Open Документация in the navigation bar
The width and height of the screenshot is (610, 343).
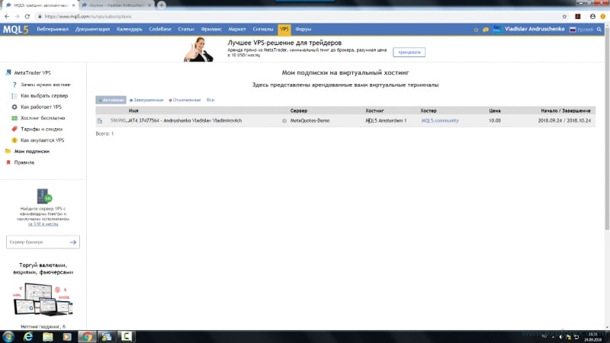[x=92, y=29]
